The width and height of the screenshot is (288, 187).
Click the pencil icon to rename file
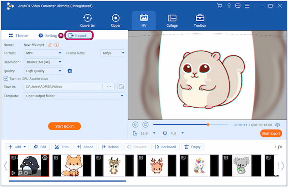(49, 45)
